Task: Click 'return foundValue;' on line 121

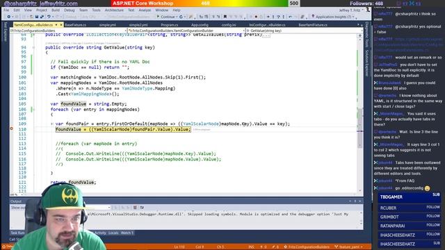Action: coord(73,182)
